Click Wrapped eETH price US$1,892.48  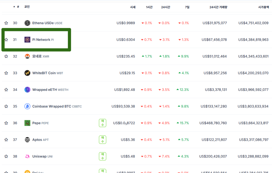(125, 89)
